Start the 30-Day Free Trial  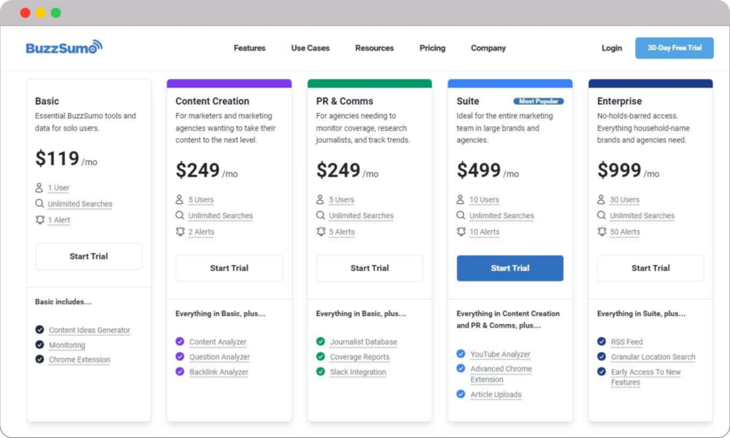[674, 48]
